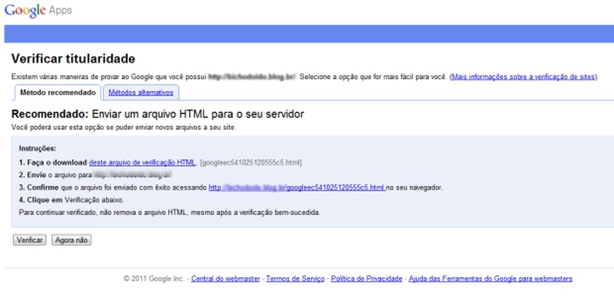Click the heading 'Enviar um arquivo HTML para o seu servidor'
This screenshot has height=307, width=614.
(198, 114)
